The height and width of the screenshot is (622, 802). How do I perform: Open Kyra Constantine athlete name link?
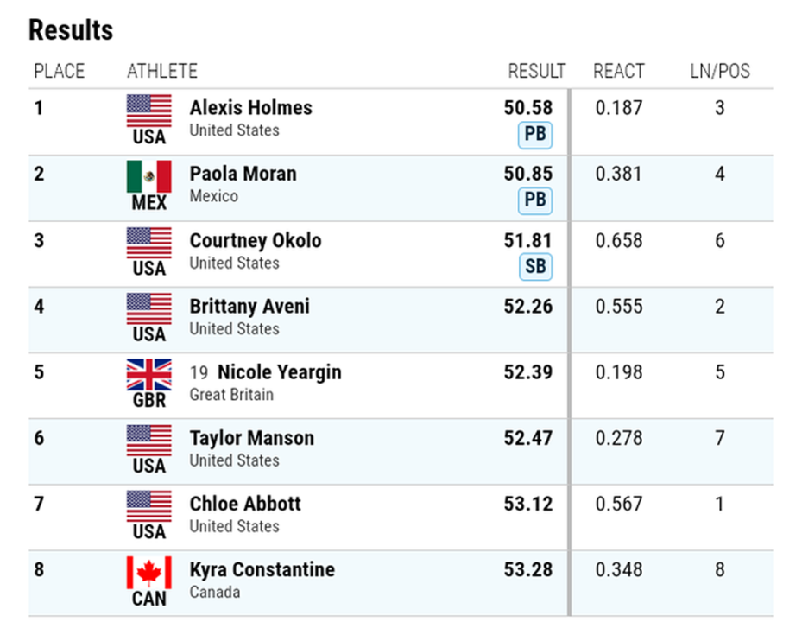(262, 570)
